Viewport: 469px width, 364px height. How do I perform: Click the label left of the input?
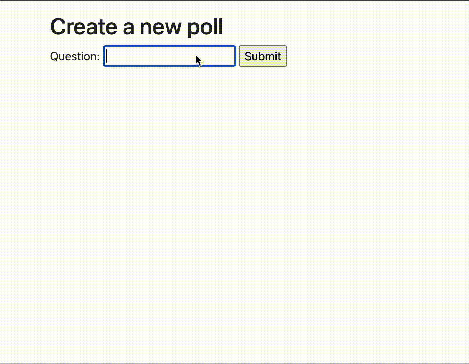[x=75, y=56]
